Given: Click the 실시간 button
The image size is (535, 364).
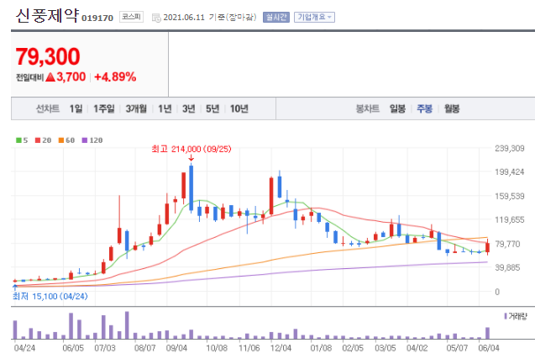Looking at the screenshot, I should [x=276, y=17].
